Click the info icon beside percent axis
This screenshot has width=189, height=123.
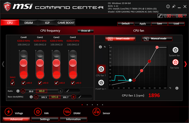click(x=100, y=47)
